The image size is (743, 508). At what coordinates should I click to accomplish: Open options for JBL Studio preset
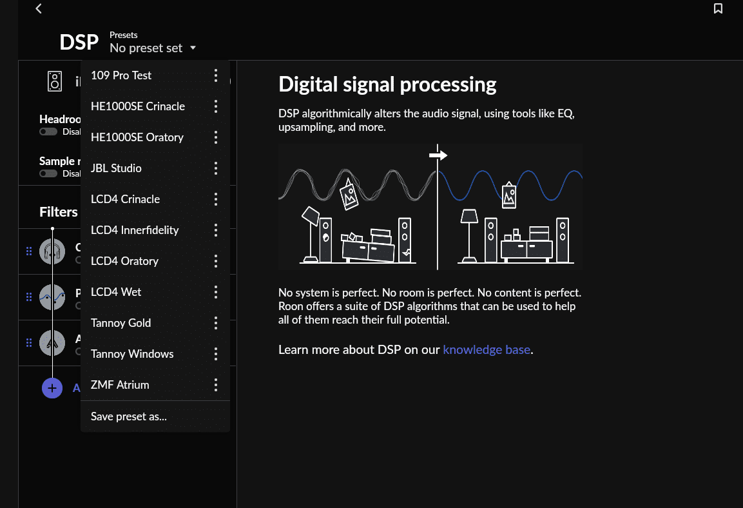click(216, 168)
